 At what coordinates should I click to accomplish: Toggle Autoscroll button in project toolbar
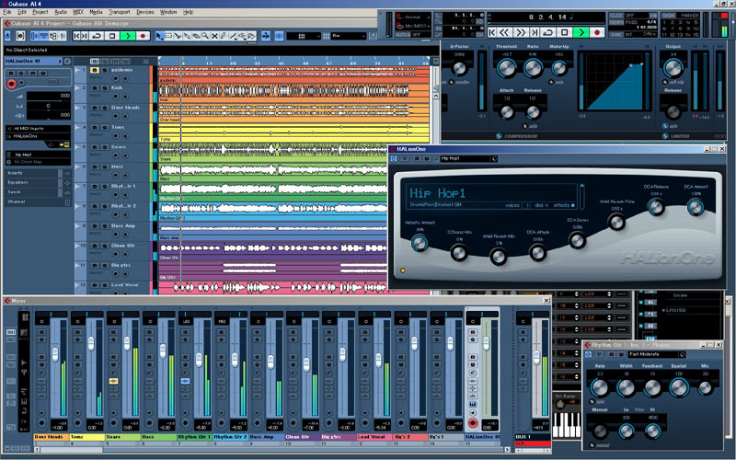coord(266,36)
